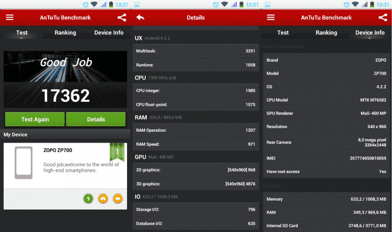Tap CPU Model MTK MT6582 row
392x232 pixels.
(326, 100)
